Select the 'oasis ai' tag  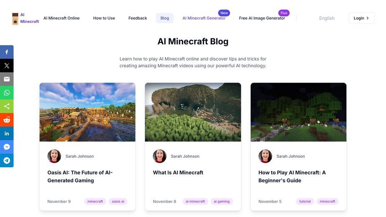click(x=118, y=202)
